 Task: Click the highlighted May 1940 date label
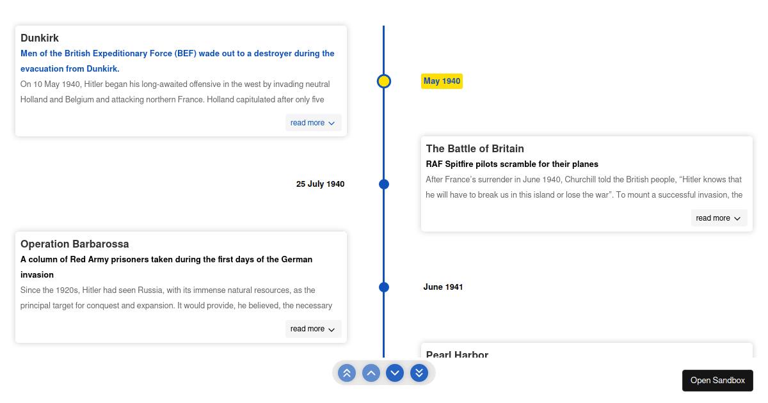pos(442,81)
